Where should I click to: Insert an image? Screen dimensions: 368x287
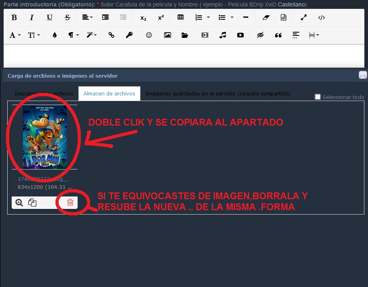167,35
